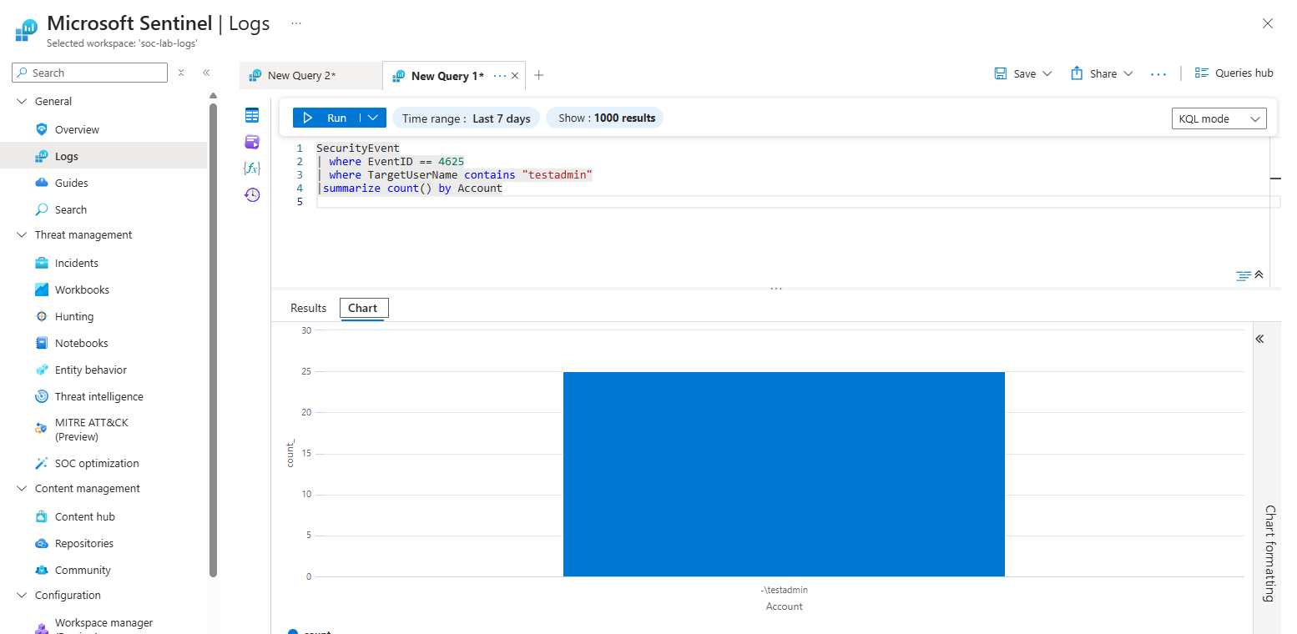
Task: Click the Save button
Action: point(1015,73)
